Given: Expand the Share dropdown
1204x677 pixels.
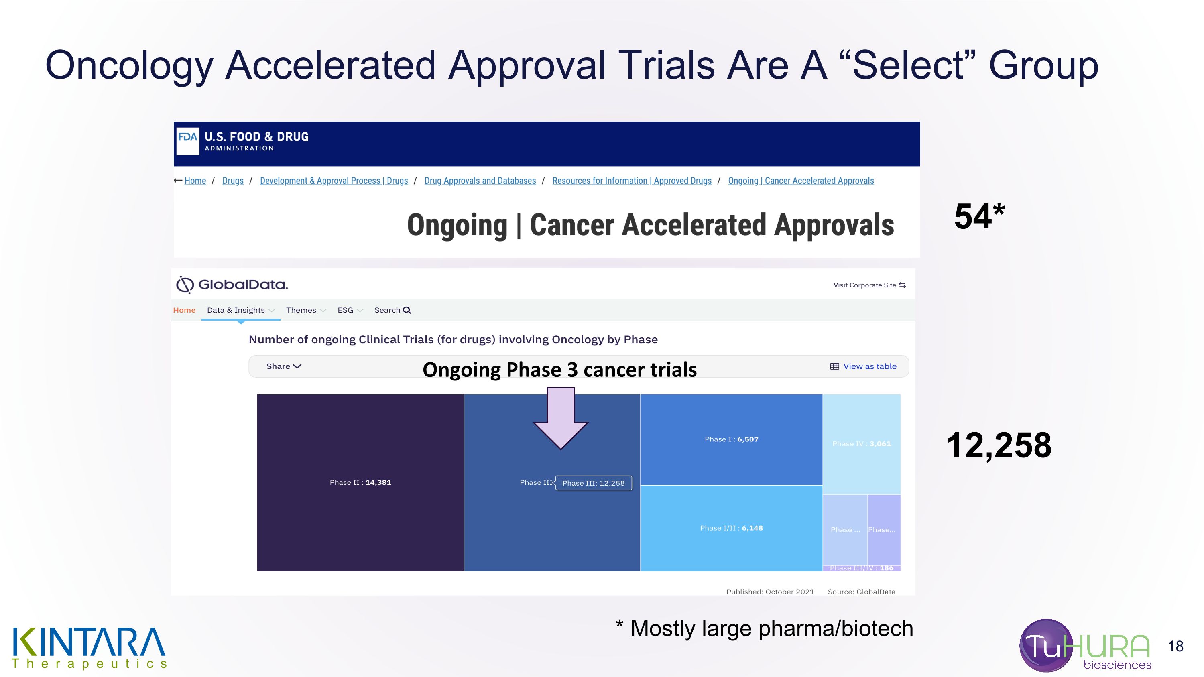Looking at the screenshot, I should tap(284, 366).
